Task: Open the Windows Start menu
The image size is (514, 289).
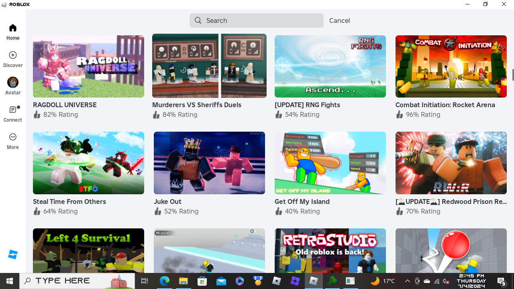Action: (x=10, y=281)
